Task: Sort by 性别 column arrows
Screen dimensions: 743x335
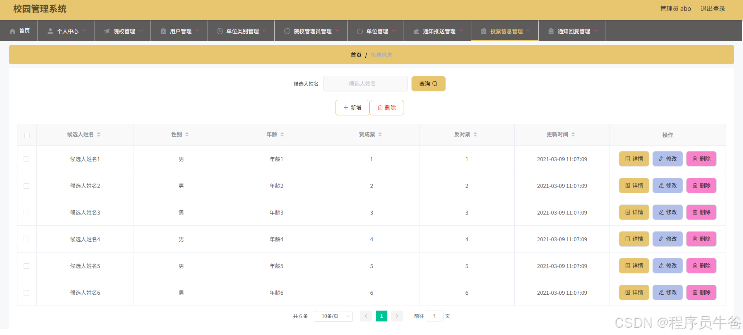Action: (187, 134)
